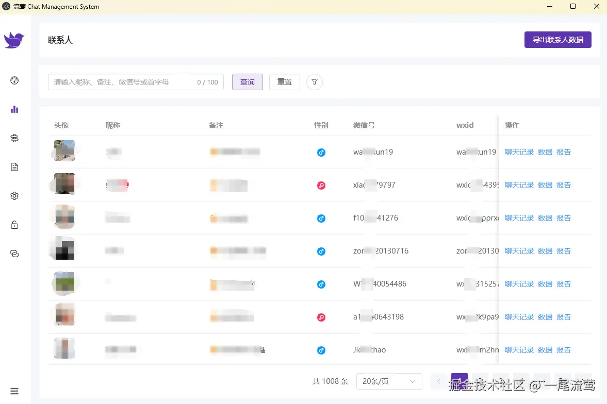
Task: Click the 性别 column header
Action: coord(321,125)
